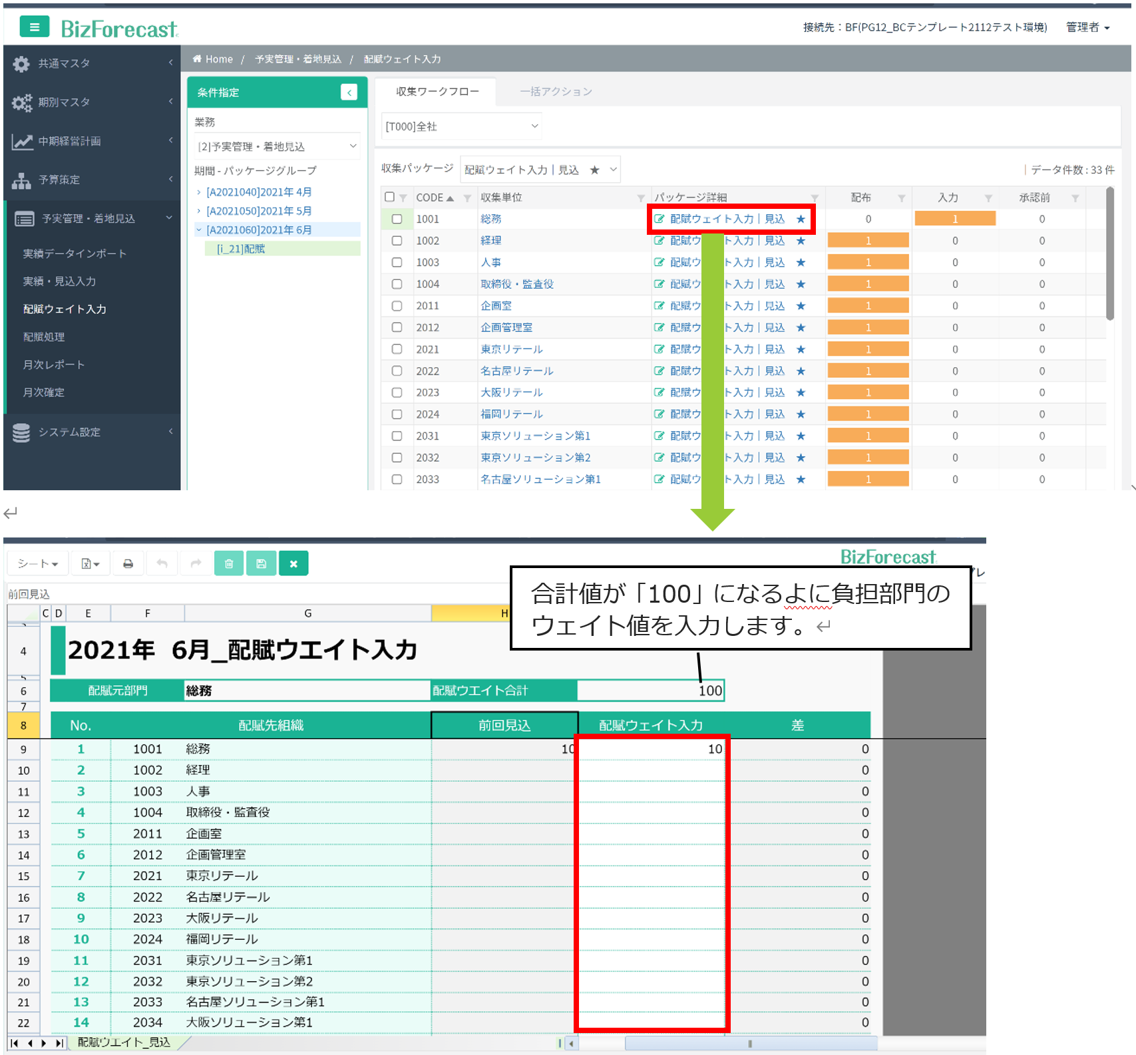Open the 業務 dropdown showing 予実管理・着地見込
Image resolution: width=1136 pixels, height=1055 pixels.
click(277, 146)
